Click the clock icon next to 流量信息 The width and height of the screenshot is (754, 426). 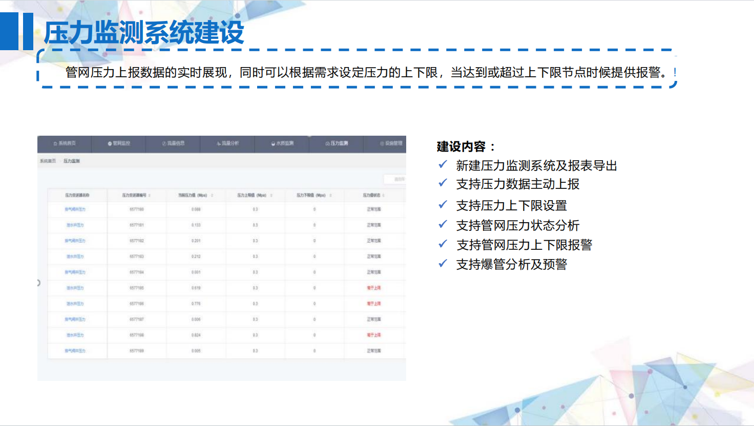[x=164, y=144]
